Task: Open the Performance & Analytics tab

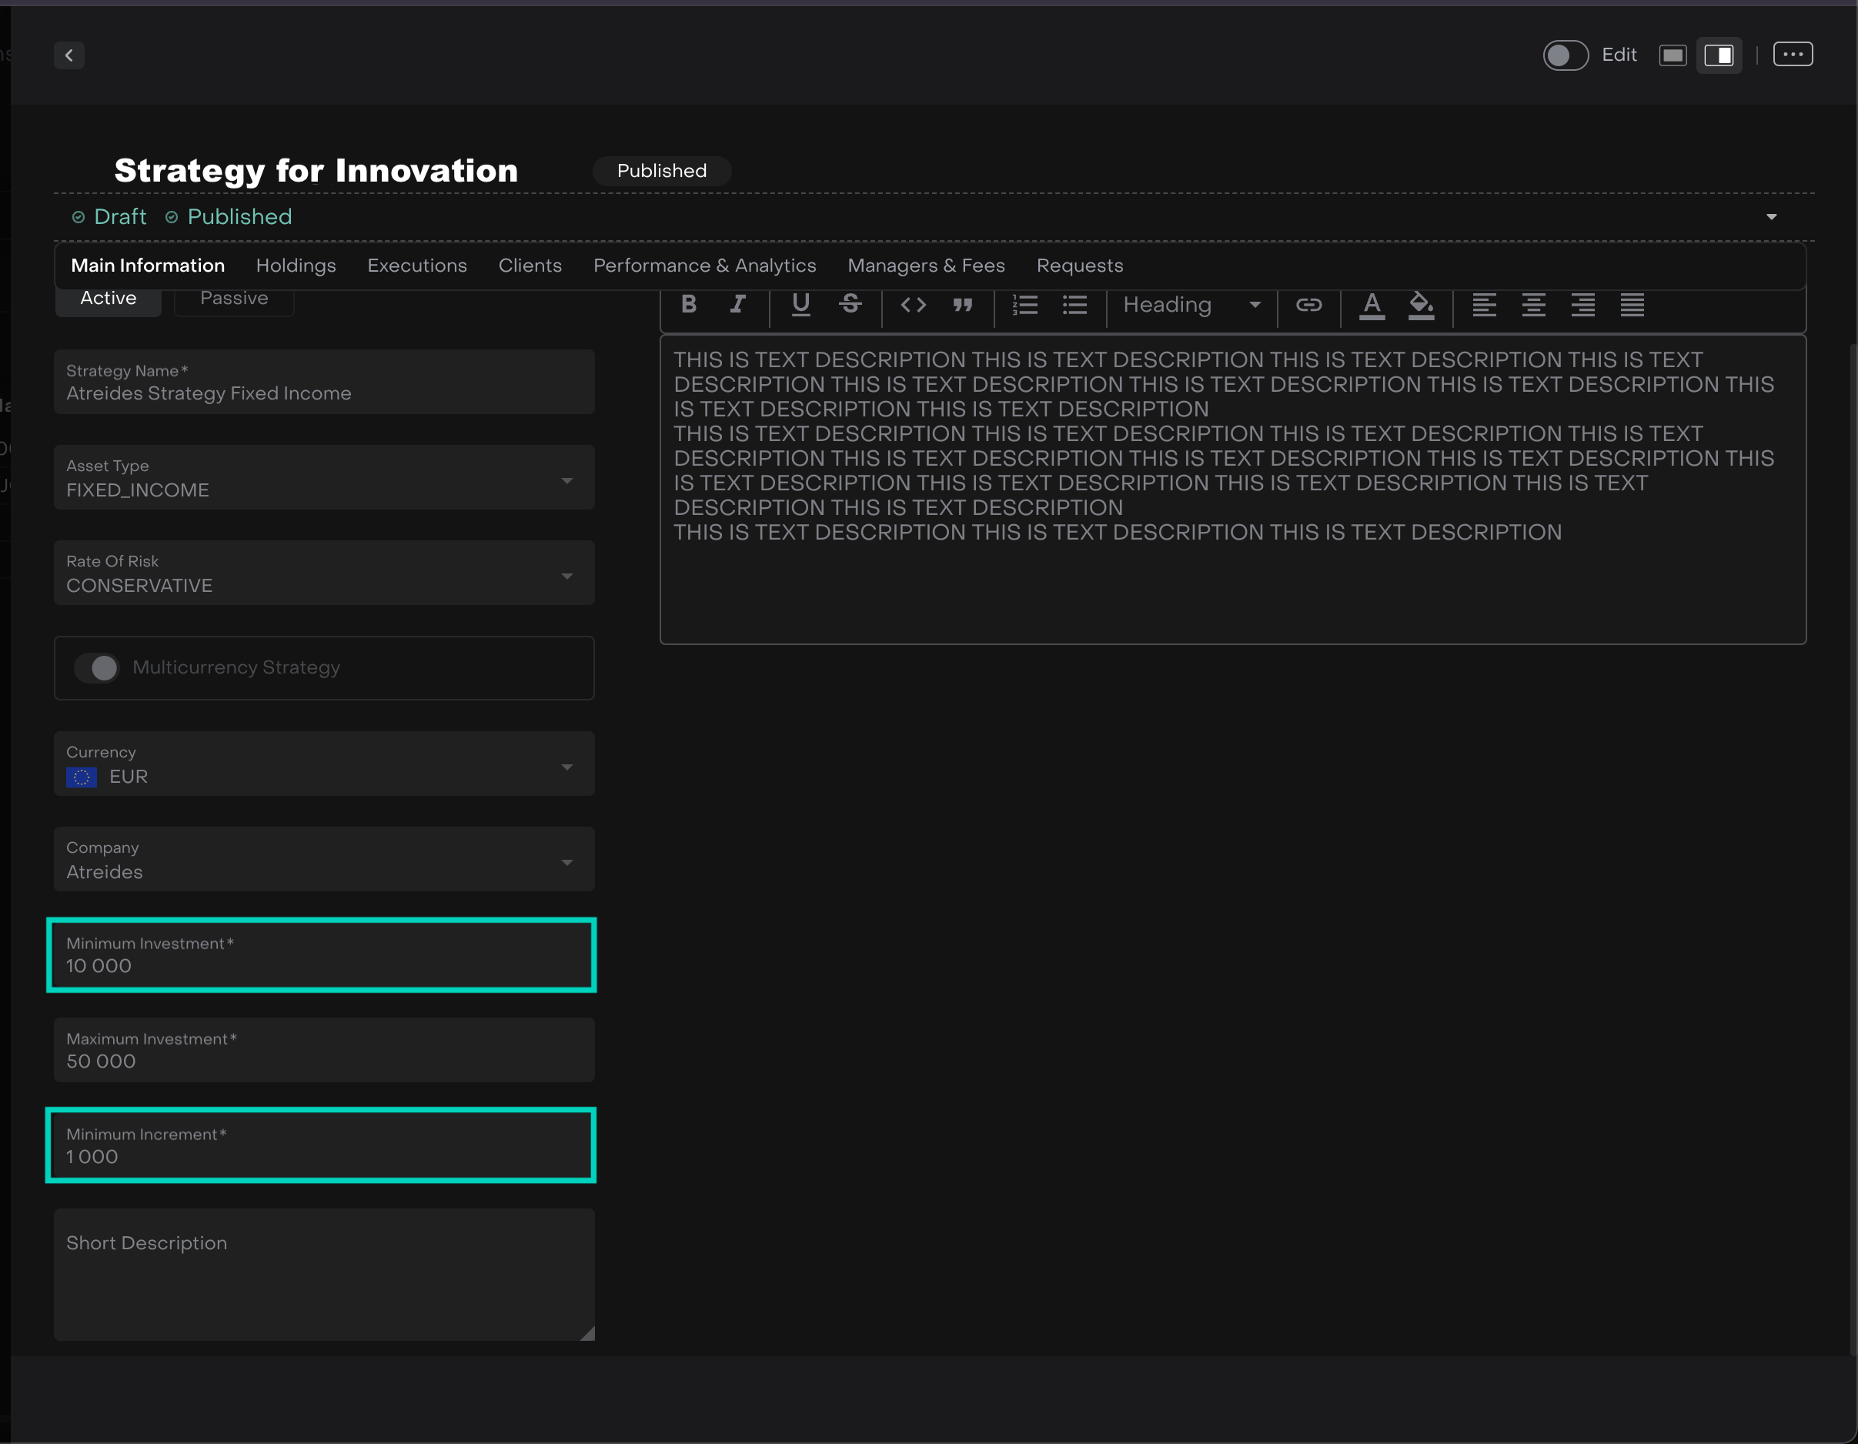Action: (x=704, y=266)
